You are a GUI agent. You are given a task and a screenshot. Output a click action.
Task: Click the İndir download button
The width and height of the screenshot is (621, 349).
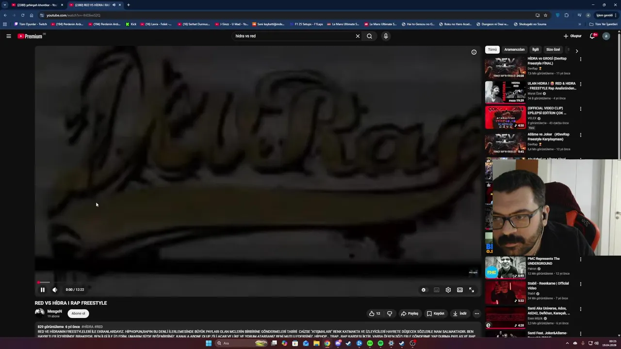click(x=459, y=314)
